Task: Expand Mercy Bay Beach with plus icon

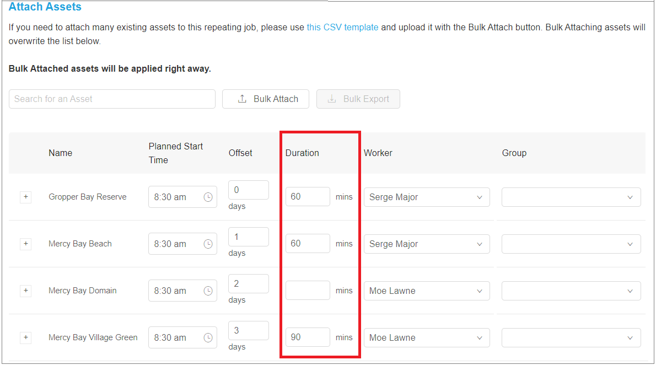Action: click(26, 244)
